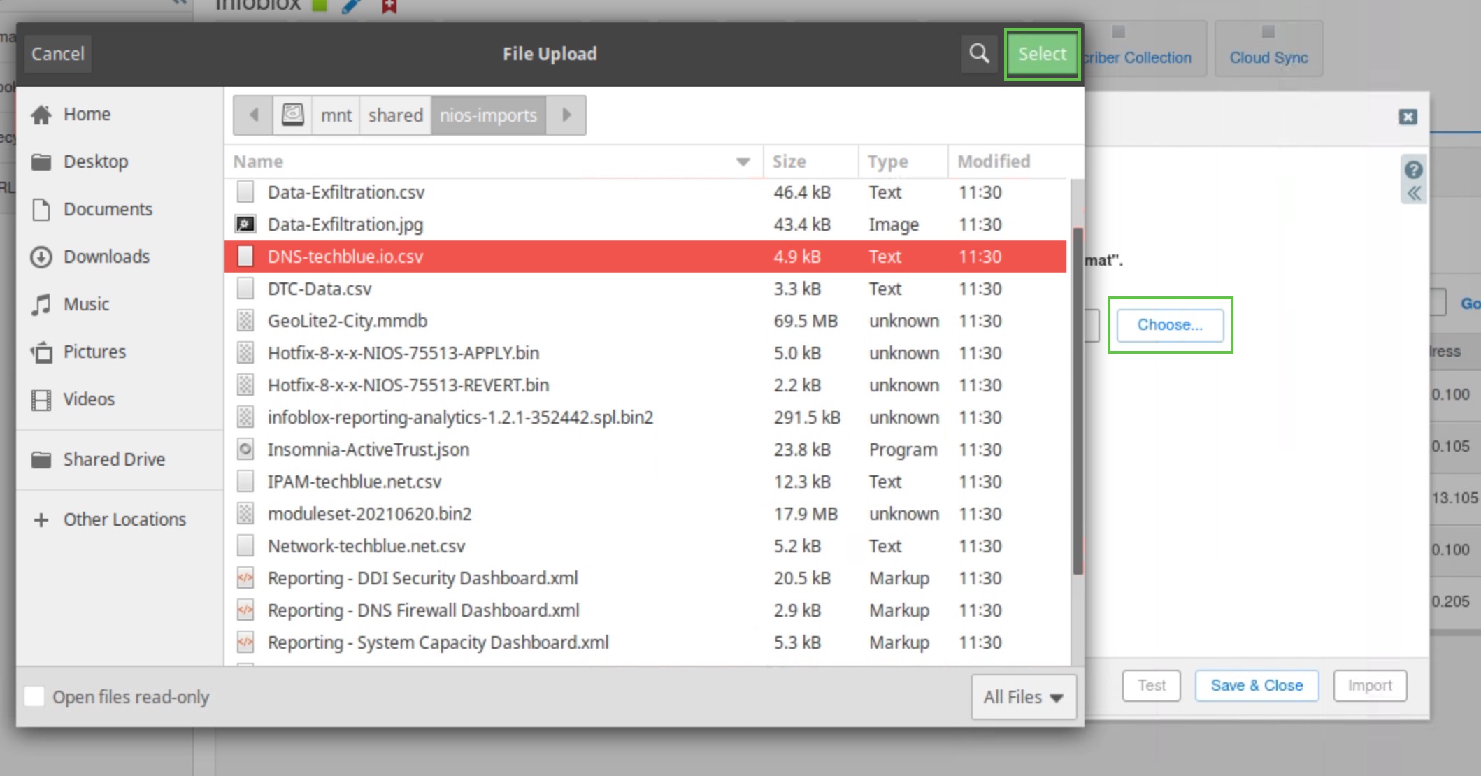Click the back arrow in the path bar
This screenshot has width=1481, height=776.
[x=254, y=115]
